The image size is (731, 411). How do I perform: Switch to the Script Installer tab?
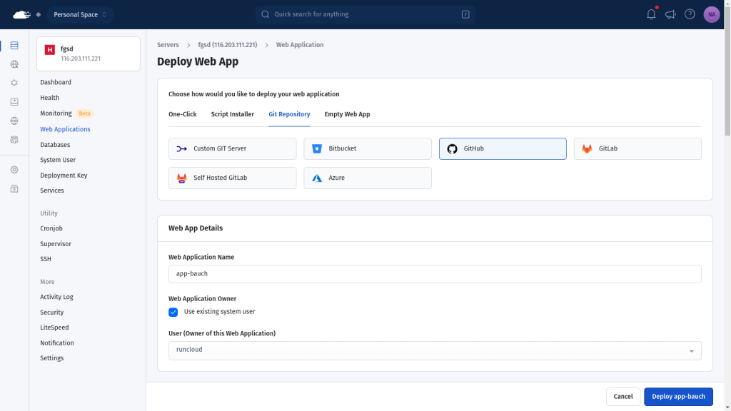(x=232, y=114)
